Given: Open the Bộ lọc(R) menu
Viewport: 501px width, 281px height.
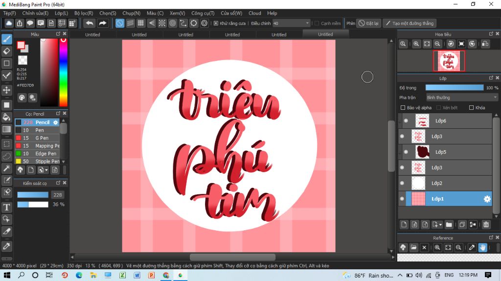Looking at the screenshot, I should coord(84,13).
